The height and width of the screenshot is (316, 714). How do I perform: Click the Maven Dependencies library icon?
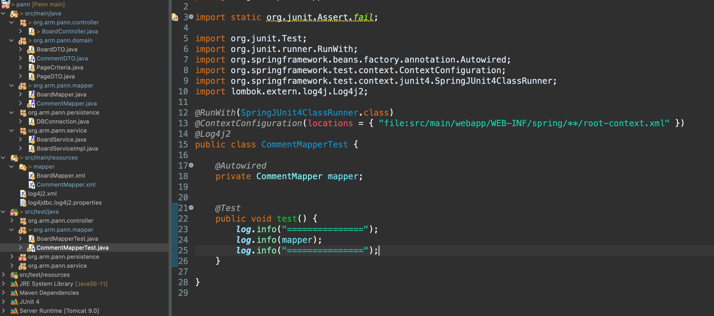click(14, 293)
